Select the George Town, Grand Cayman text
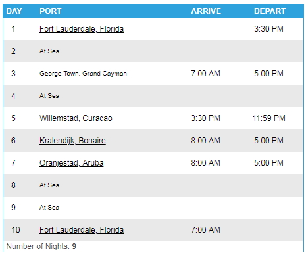The width and height of the screenshot is (306, 257). pyautogui.click(x=83, y=74)
